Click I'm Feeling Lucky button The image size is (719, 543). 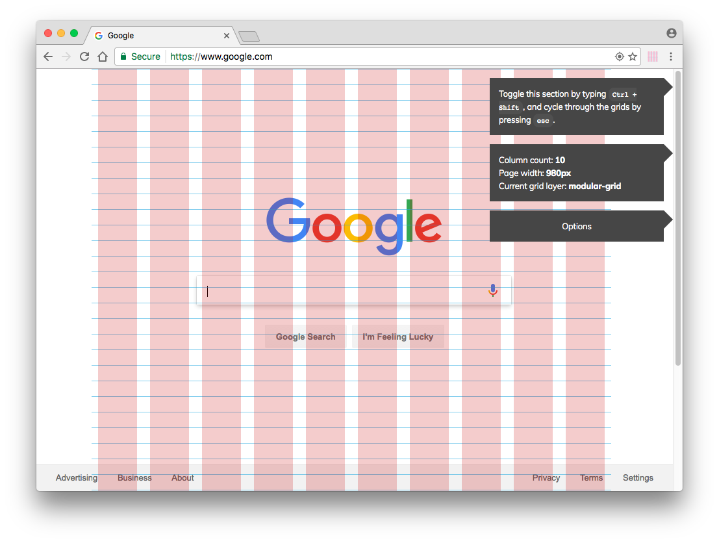(398, 336)
